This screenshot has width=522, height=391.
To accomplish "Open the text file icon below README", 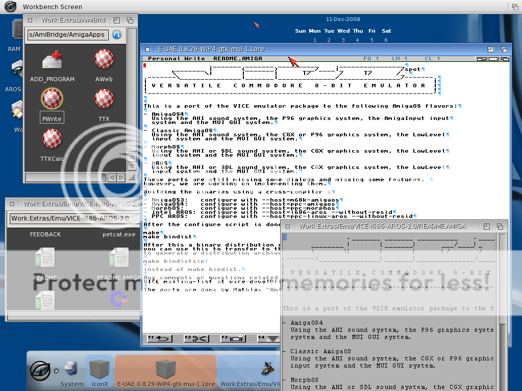I will tap(45, 301).
